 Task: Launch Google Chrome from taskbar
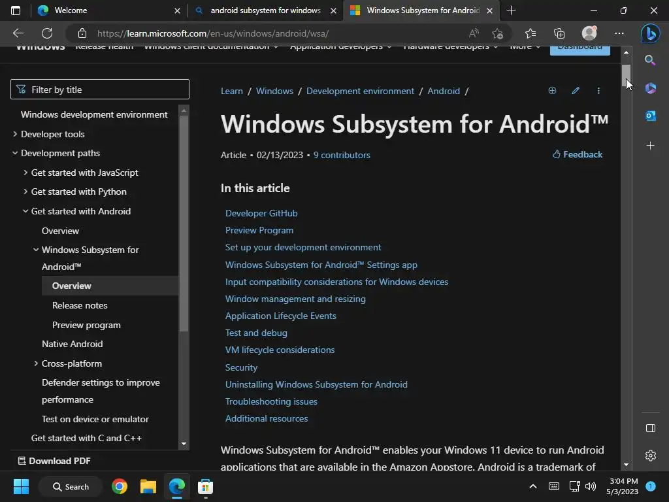coord(120,486)
